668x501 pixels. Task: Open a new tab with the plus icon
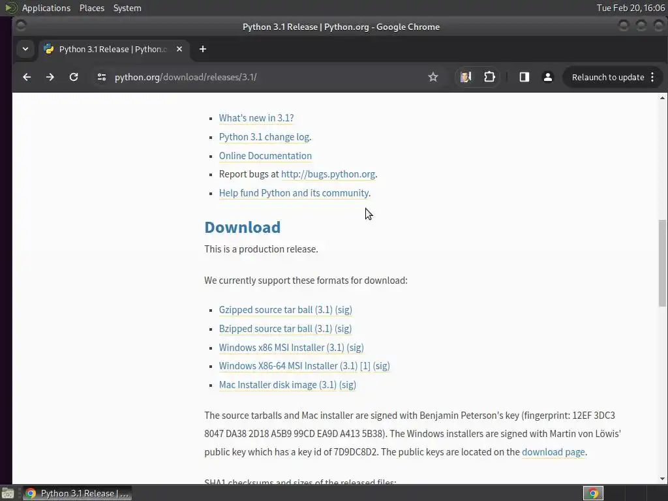(x=203, y=49)
